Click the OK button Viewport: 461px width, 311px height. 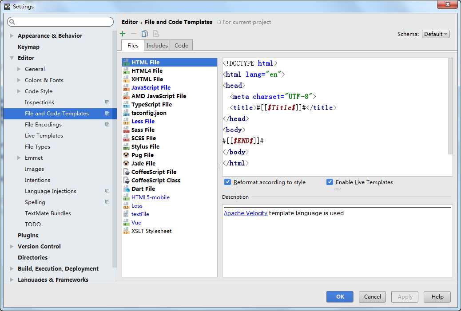click(340, 297)
